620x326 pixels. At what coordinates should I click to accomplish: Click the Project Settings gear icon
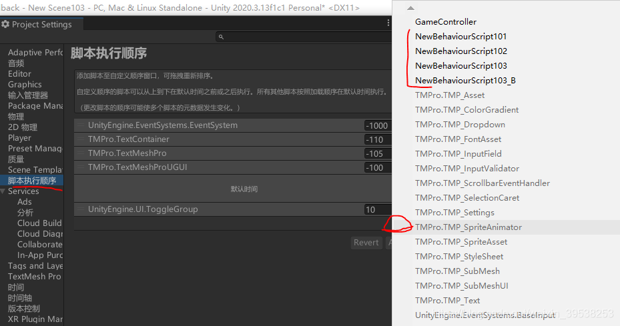[x=5, y=24]
